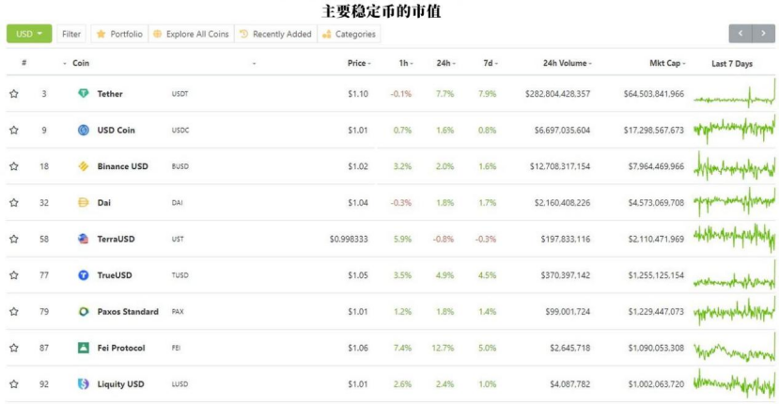Click TrueUSD volume $370,397,142
The image size is (780, 405).
pos(566,275)
